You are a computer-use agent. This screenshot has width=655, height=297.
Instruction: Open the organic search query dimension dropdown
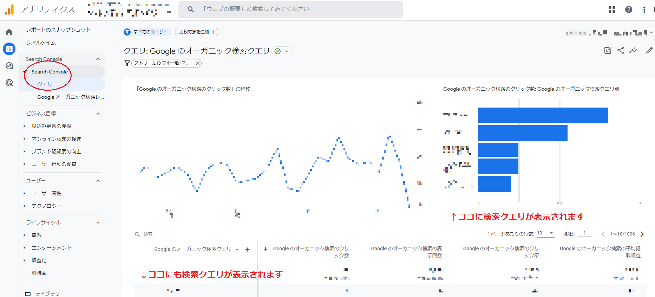pyautogui.click(x=237, y=250)
